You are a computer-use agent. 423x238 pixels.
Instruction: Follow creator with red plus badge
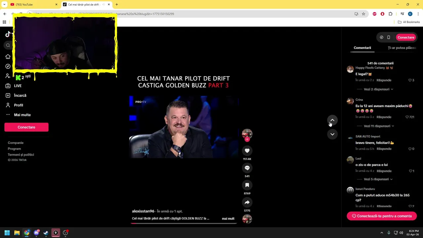click(247, 139)
